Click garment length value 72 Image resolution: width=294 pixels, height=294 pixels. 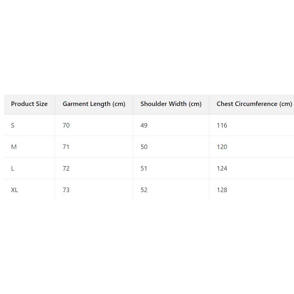coord(66,169)
